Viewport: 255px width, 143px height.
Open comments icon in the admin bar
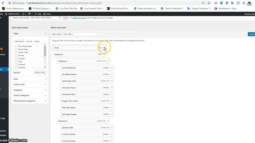[x=30, y=14]
